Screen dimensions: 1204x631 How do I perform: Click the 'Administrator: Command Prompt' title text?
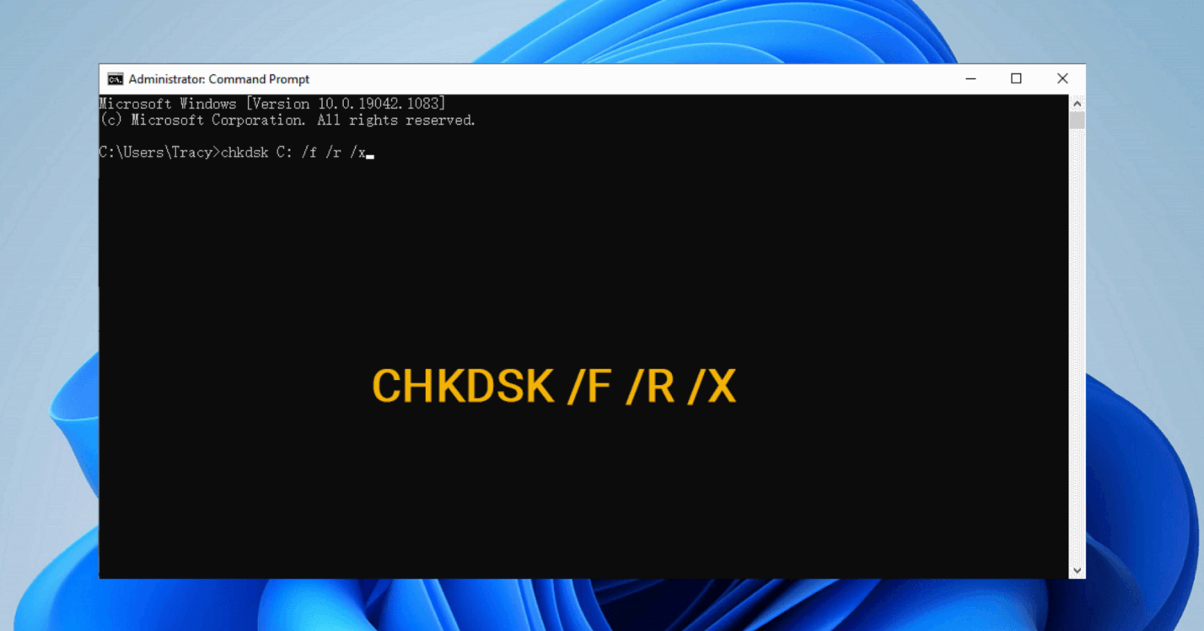[x=218, y=79]
